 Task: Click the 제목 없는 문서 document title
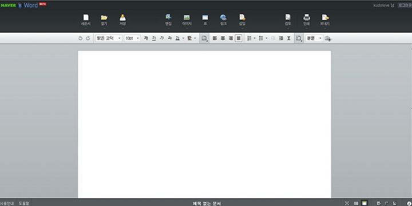[x=207, y=204]
